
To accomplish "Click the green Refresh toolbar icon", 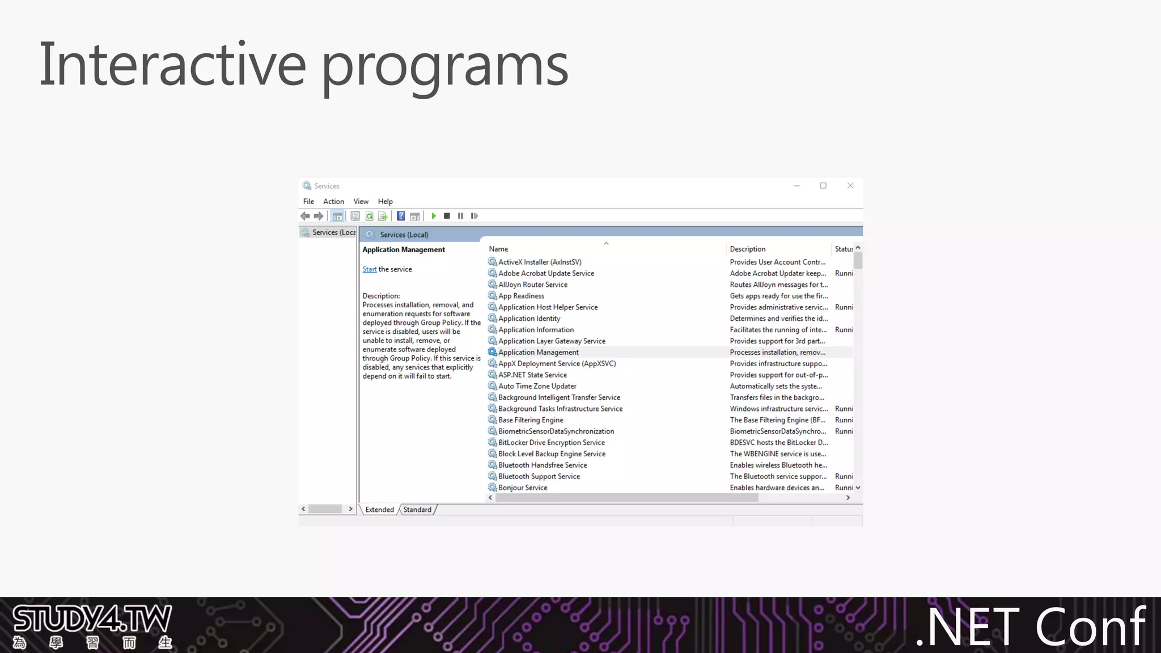I will [369, 216].
